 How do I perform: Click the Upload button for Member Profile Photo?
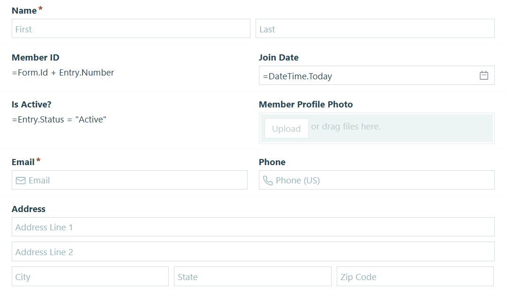click(286, 128)
